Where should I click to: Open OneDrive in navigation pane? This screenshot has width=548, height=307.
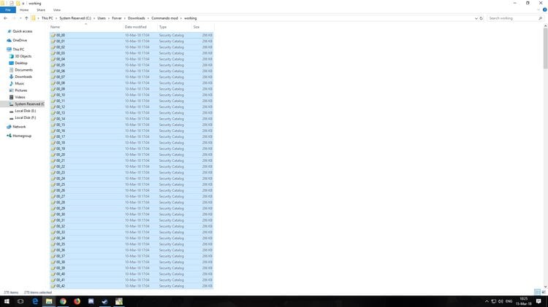coord(20,40)
